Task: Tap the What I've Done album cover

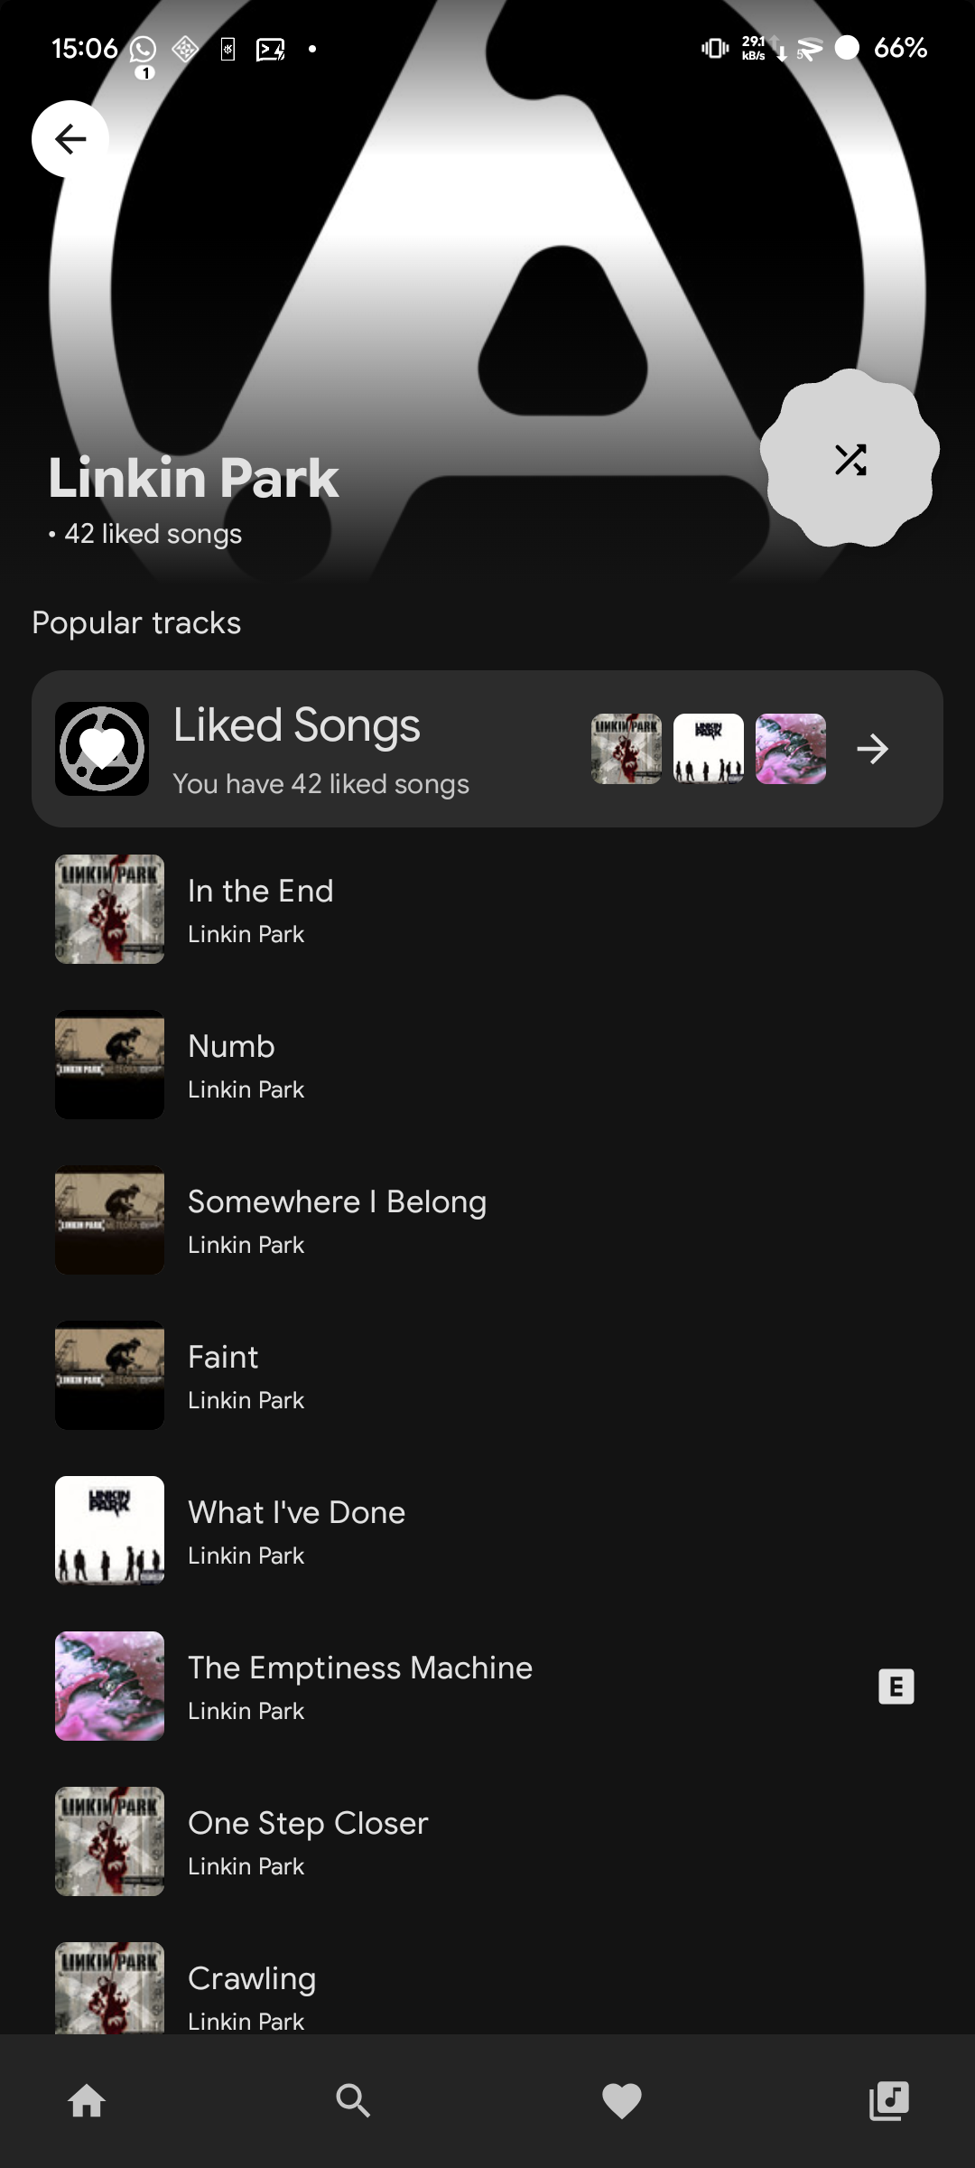Action: click(x=109, y=1530)
